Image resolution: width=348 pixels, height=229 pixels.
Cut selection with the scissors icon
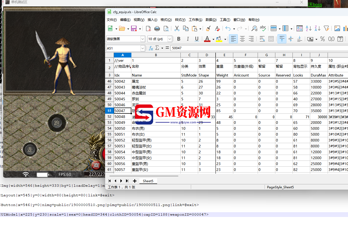click(x=177, y=29)
